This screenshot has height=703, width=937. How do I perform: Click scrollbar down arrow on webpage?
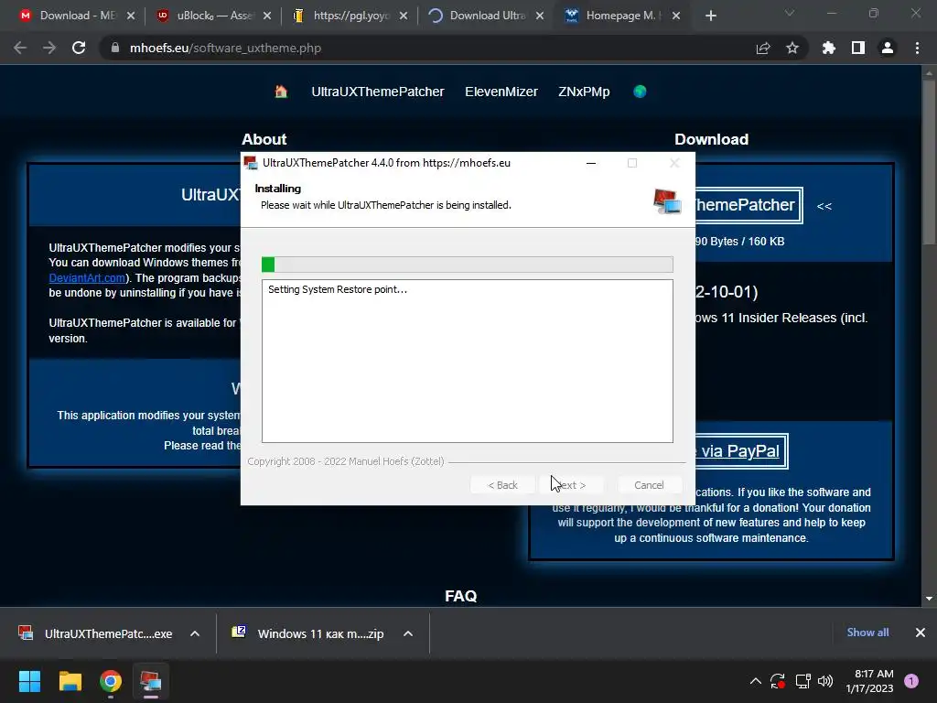point(929,599)
